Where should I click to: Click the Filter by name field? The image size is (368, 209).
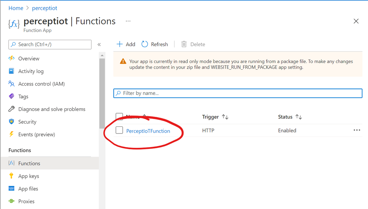[x=238, y=93]
